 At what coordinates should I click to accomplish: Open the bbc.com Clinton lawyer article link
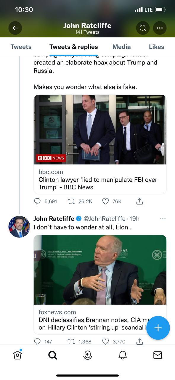point(100,179)
